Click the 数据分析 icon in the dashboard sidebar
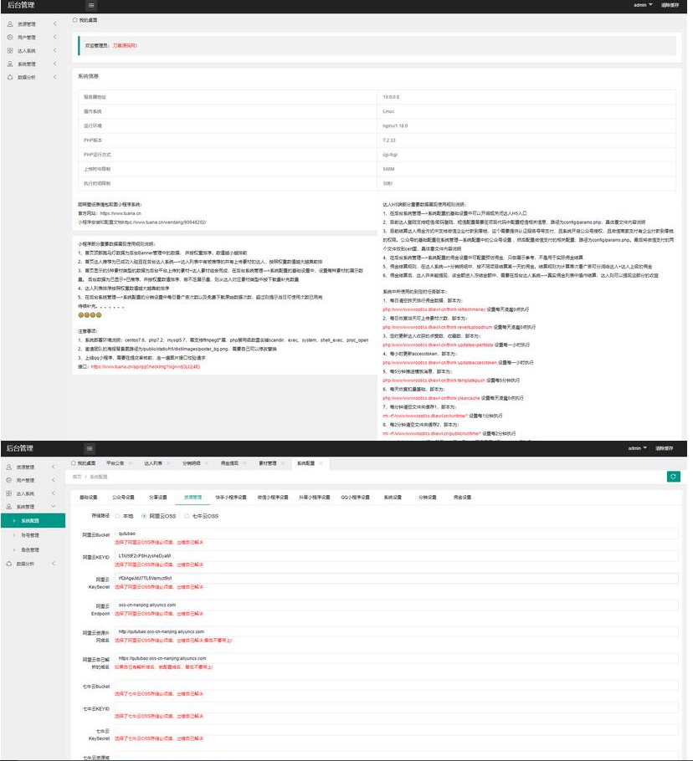The height and width of the screenshot is (761, 693). tap(10, 77)
